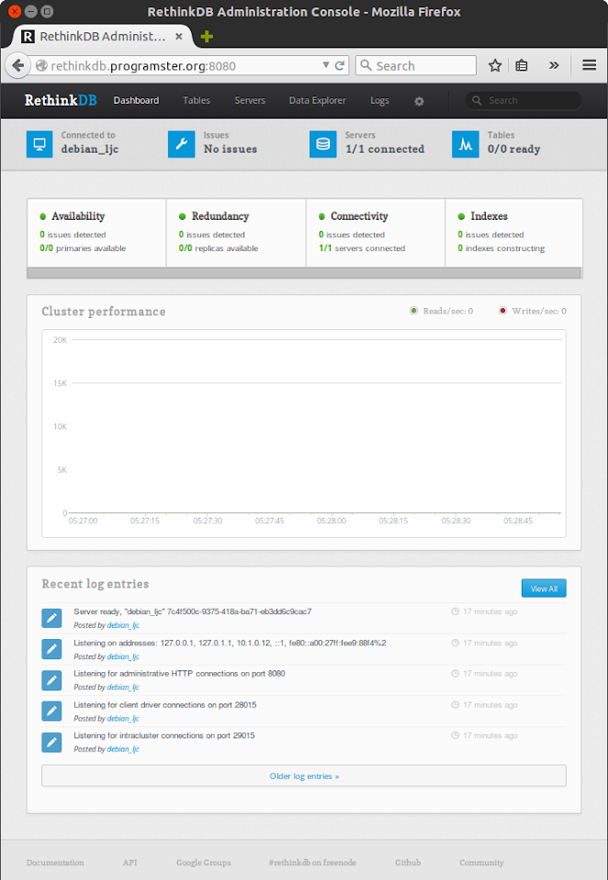Go to the Dashboard nav item
608x880 pixels.
[136, 100]
